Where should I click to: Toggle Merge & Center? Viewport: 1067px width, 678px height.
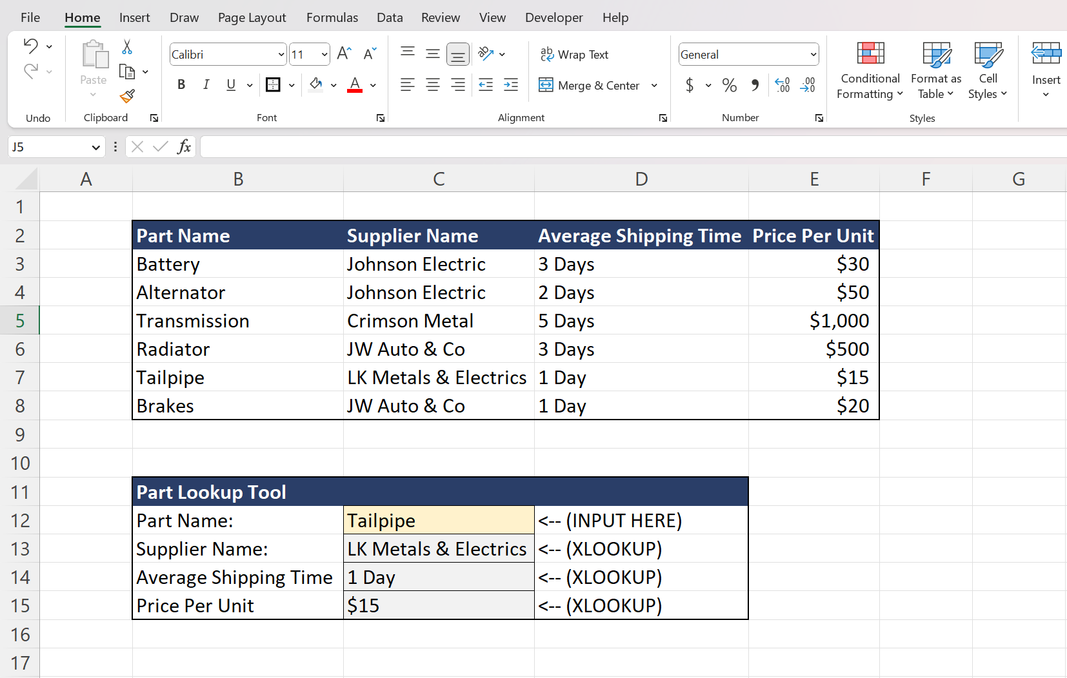pyautogui.click(x=590, y=84)
